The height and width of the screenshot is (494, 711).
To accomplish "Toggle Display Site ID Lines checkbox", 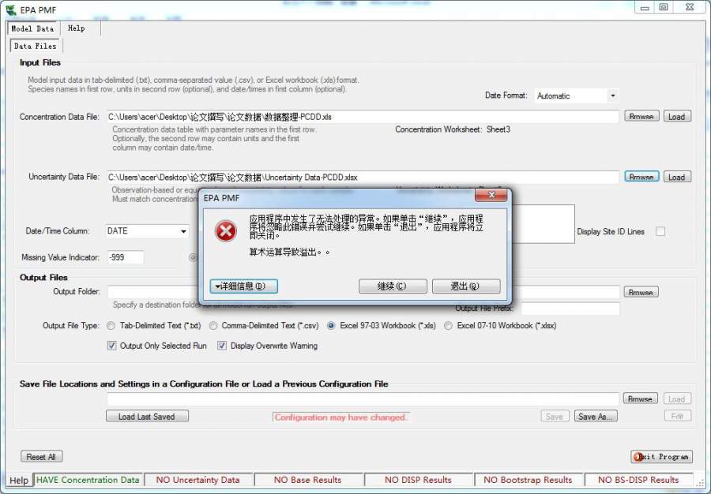I will click(660, 231).
